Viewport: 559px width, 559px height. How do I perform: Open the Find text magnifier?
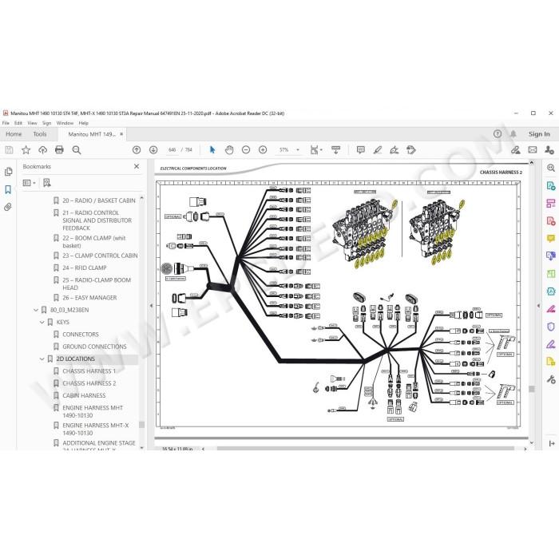[77, 150]
